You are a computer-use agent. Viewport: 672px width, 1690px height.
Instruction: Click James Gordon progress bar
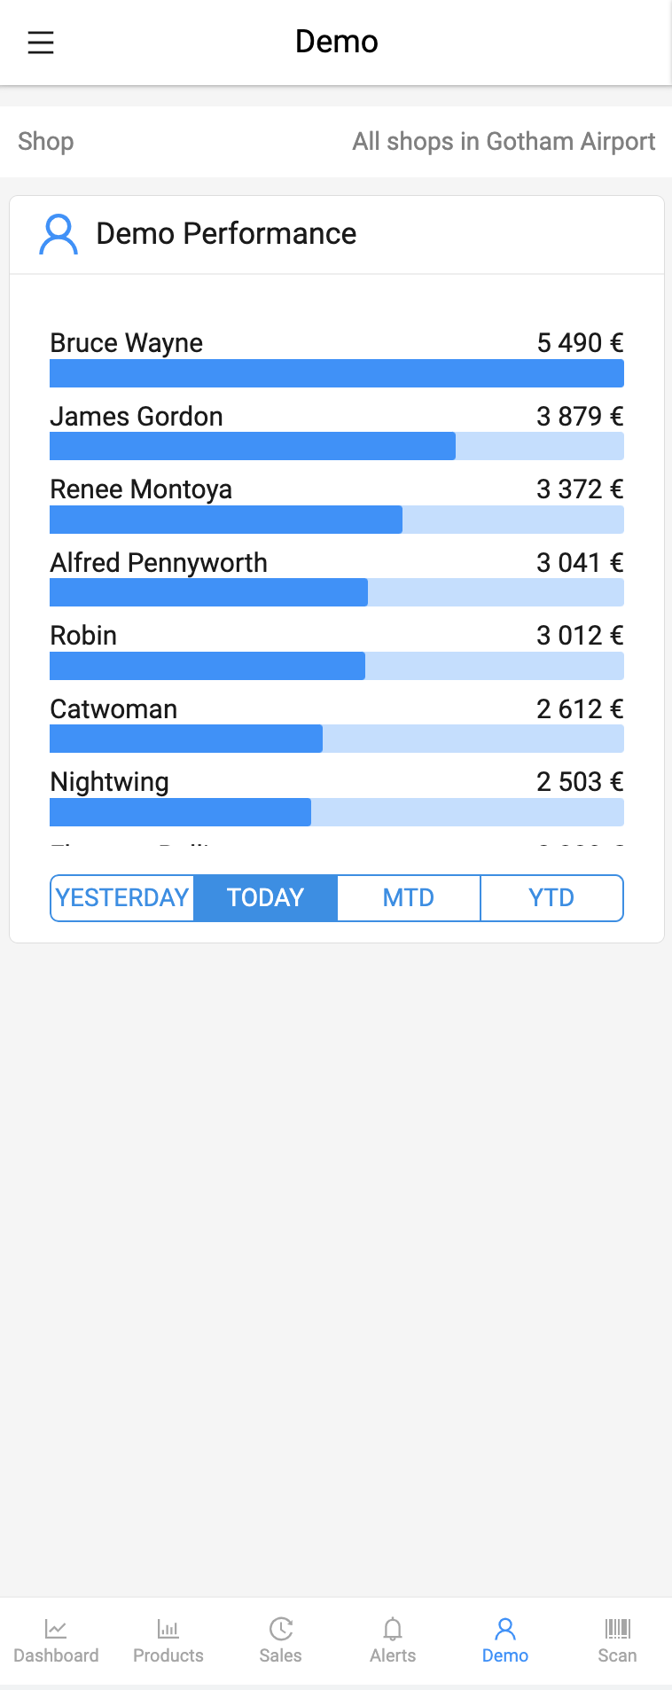pyautogui.click(x=337, y=446)
